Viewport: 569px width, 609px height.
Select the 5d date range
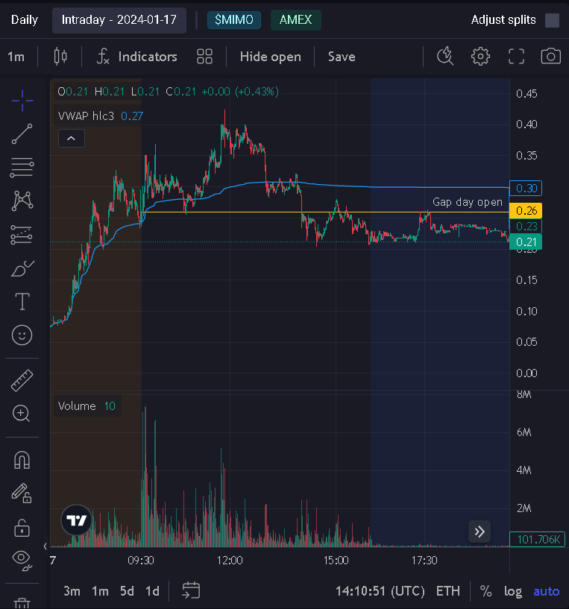click(127, 591)
